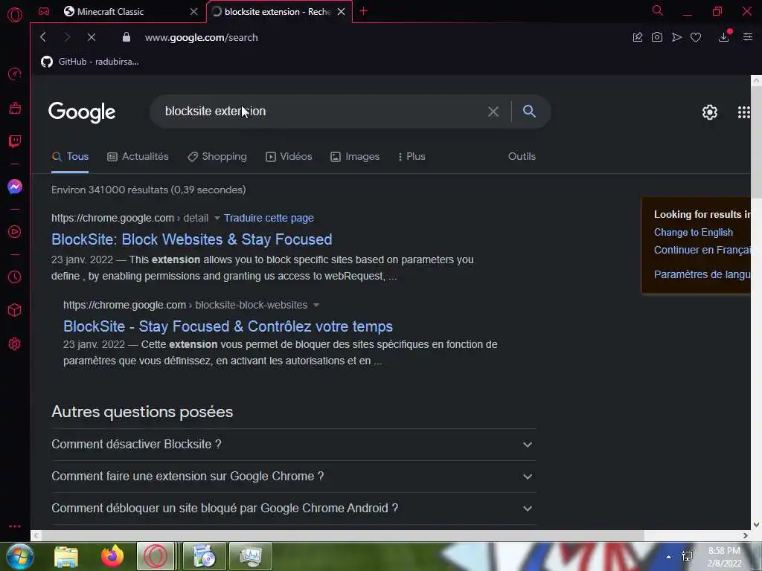Open Easy Setup menu icon
Screen dimensions: 762x571
(747, 37)
